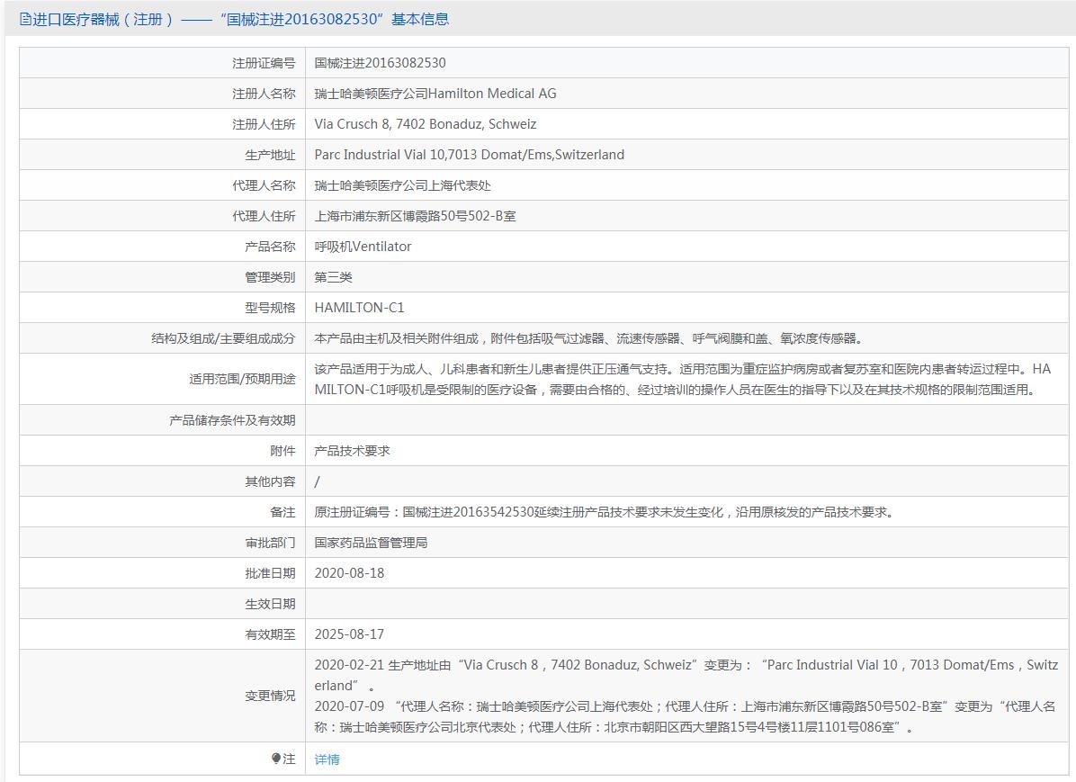The height and width of the screenshot is (782, 1076).
Task: Click the 适用范围/预期用途 label
Action: [242, 379]
